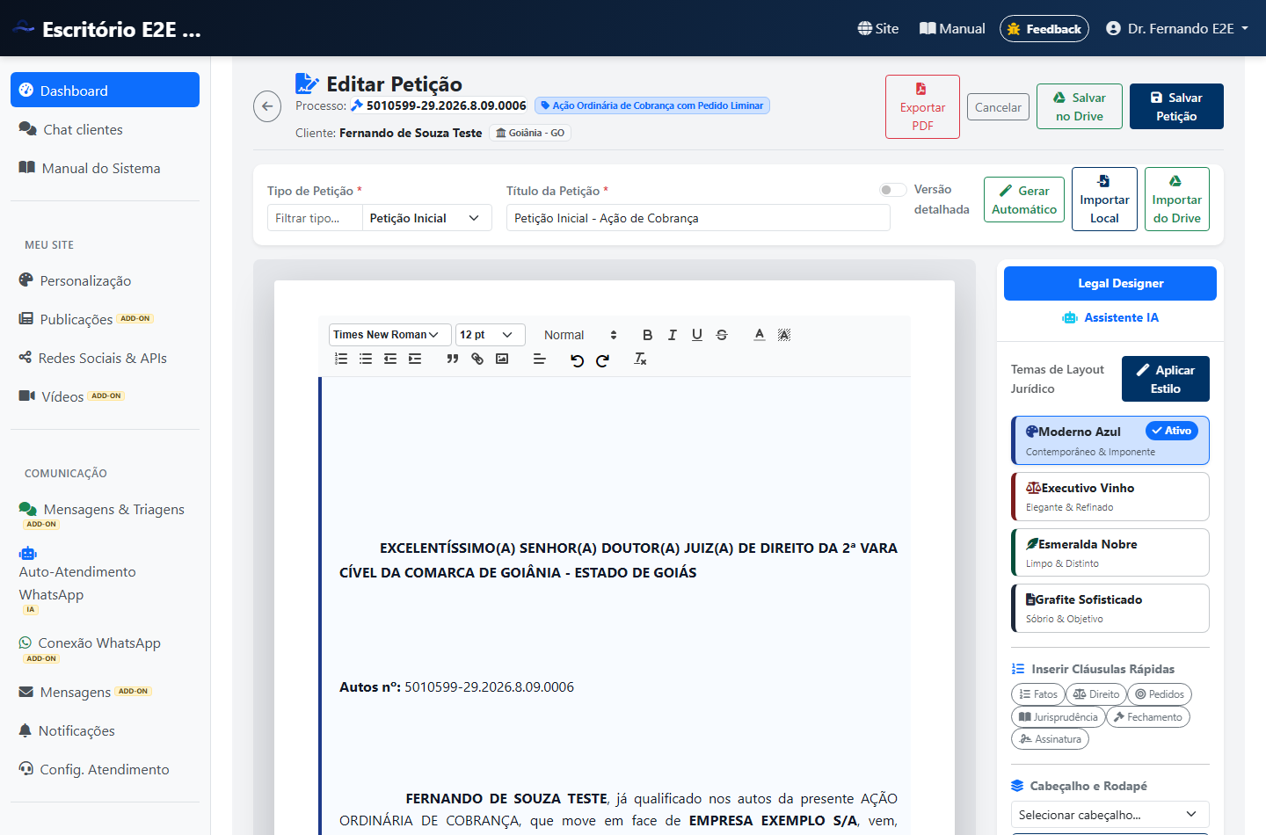Decrease paragraph indent
The image size is (1266, 835).
(390, 359)
